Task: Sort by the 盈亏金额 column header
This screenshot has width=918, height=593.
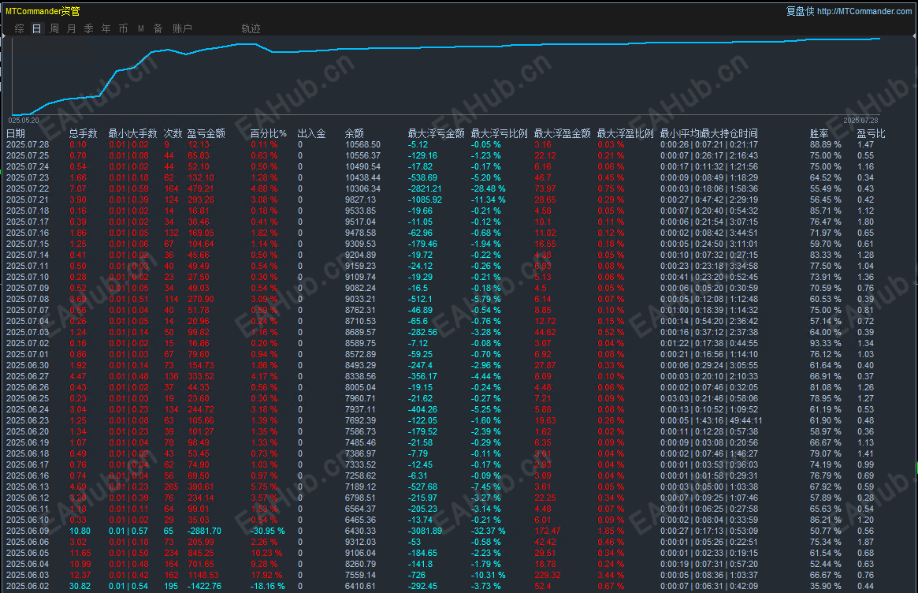Action: (x=206, y=133)
